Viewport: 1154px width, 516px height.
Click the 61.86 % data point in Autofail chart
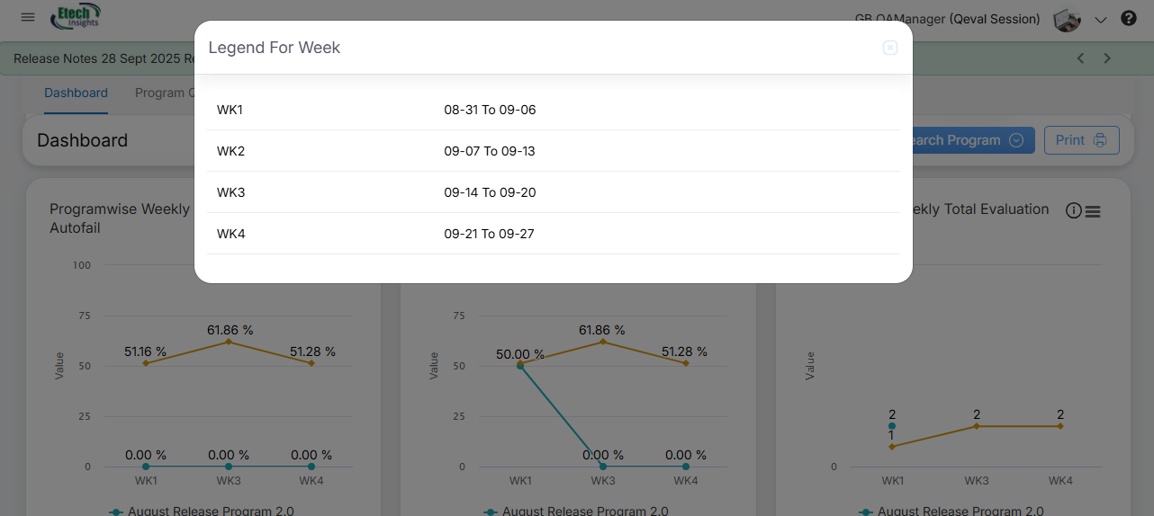229,342
